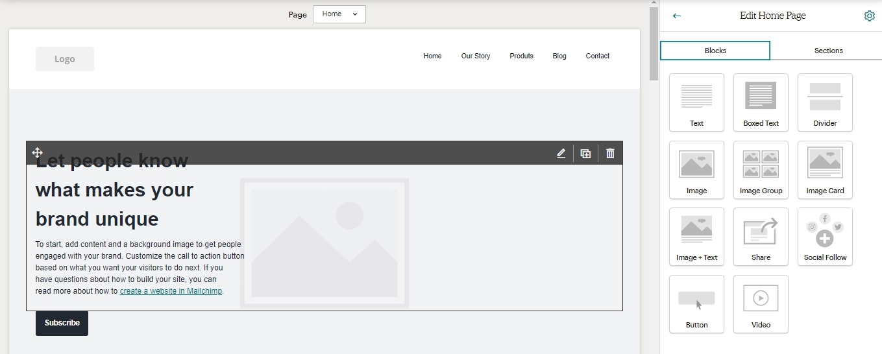Follow the 'create a website in Mailchimp' link
The image size is (882, 354).
pyautogui.click(x=171, y=291)
